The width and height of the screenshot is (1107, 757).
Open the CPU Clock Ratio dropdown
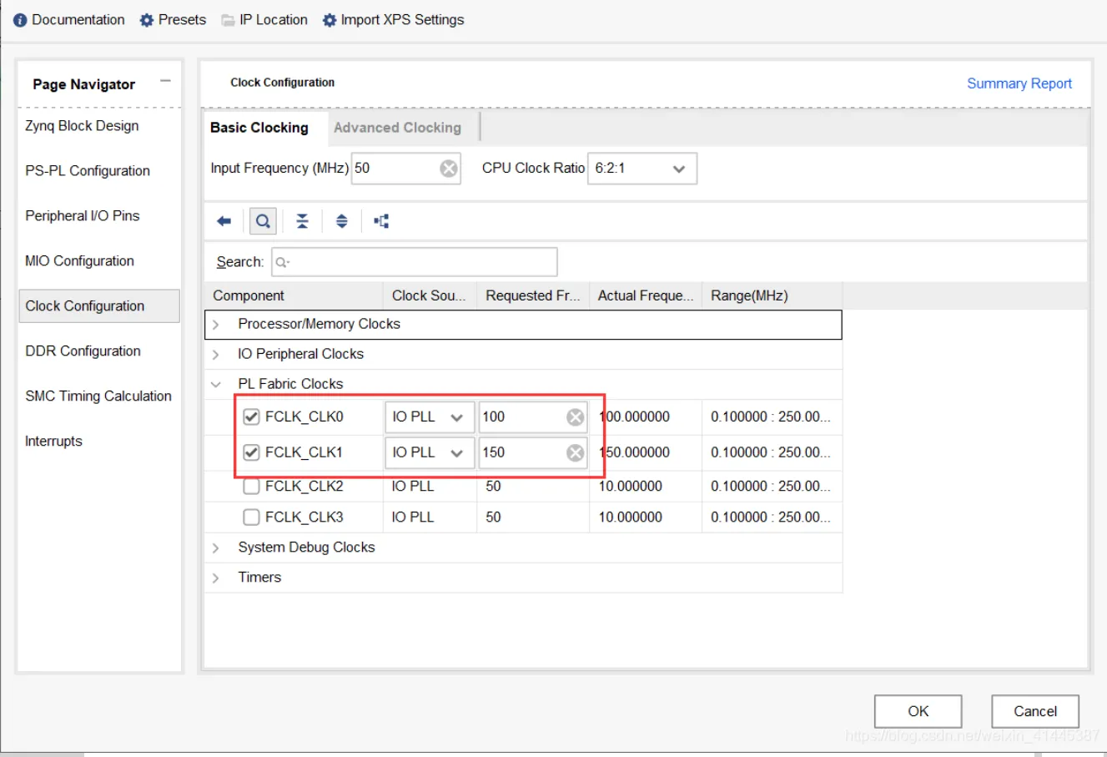[642, 169]
